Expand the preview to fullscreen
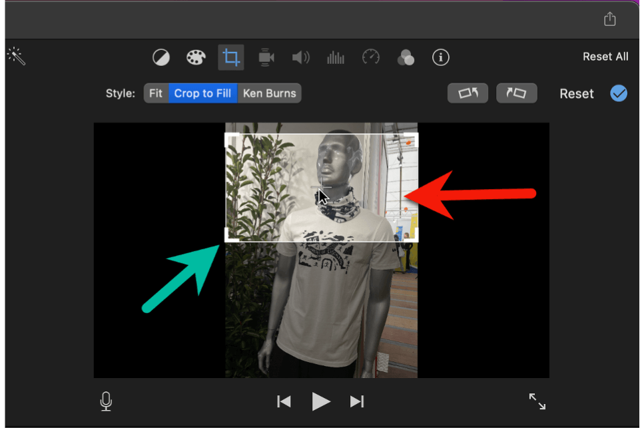 (x=537, y=401)
